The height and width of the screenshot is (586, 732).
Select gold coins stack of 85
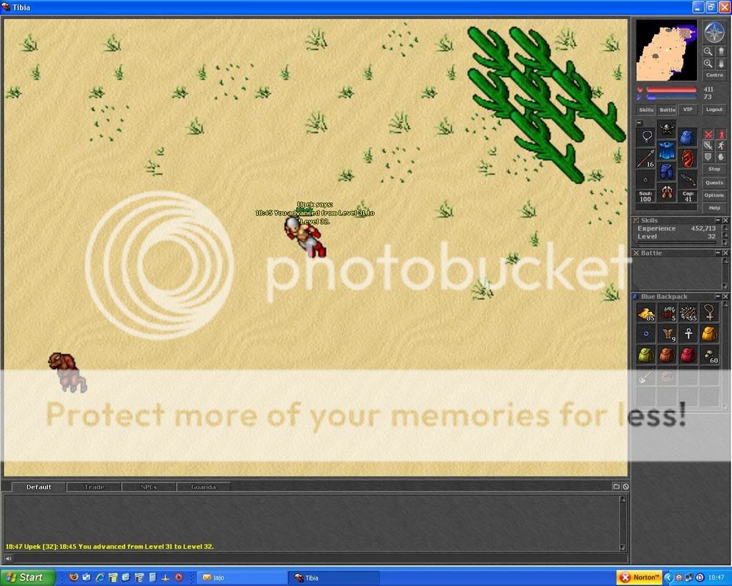pos(646,313)
